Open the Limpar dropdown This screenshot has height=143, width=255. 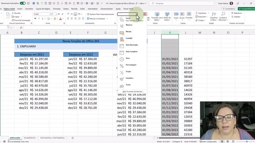(200, 20)
